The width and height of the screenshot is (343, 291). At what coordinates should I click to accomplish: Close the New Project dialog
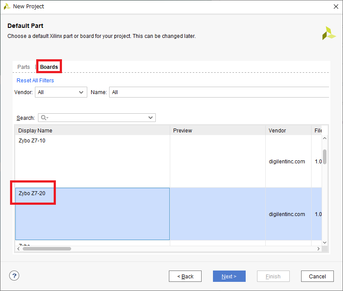(x=336, y=7)
